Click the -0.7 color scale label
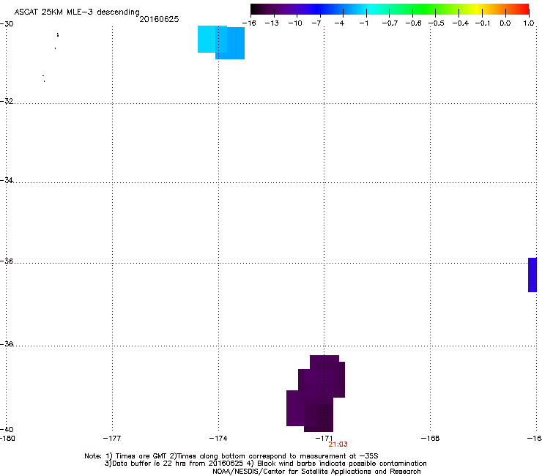The image size is (542, 476). (x=390, y=23)
